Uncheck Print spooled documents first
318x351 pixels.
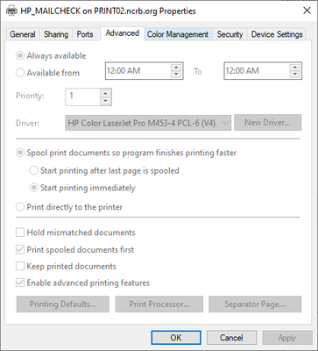[20, 250]
